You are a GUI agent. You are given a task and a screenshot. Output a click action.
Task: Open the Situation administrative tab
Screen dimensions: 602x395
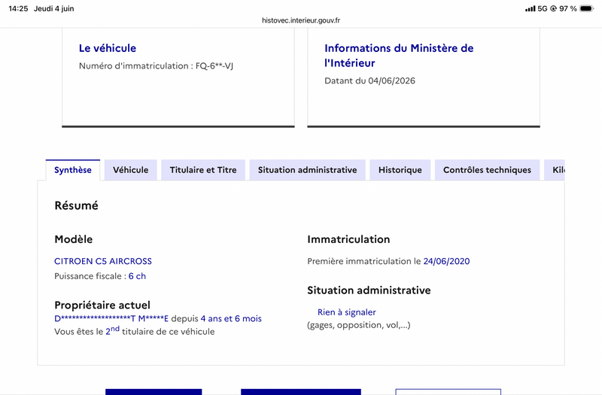[x=307, y=170]
